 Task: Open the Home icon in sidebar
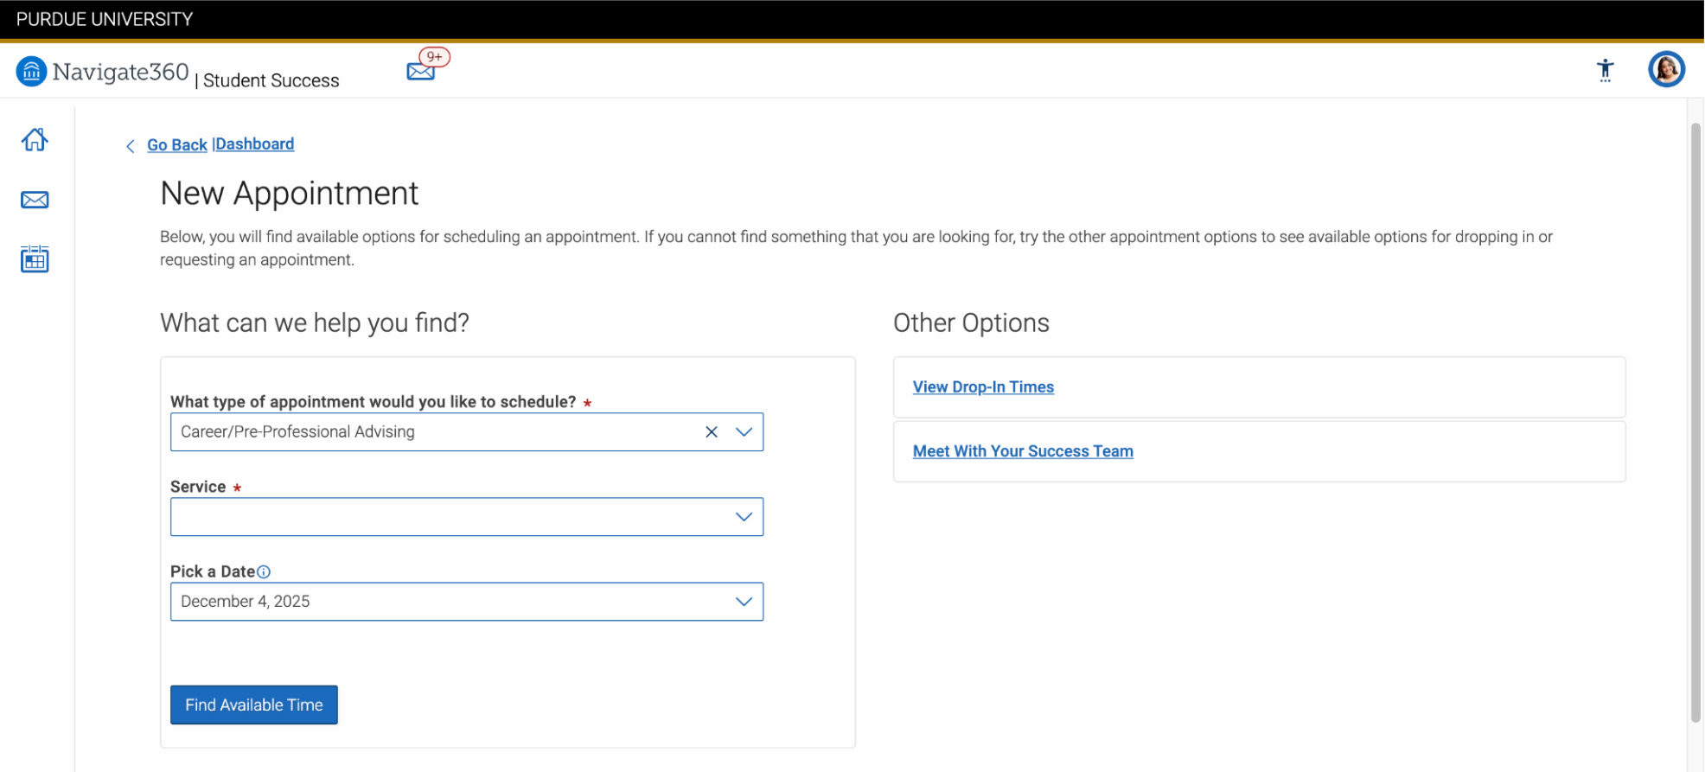pos(35,140)
